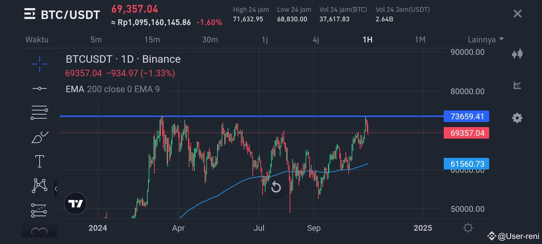Select the brush drawing tool
The image size is (542, 244).
point(40,137)
